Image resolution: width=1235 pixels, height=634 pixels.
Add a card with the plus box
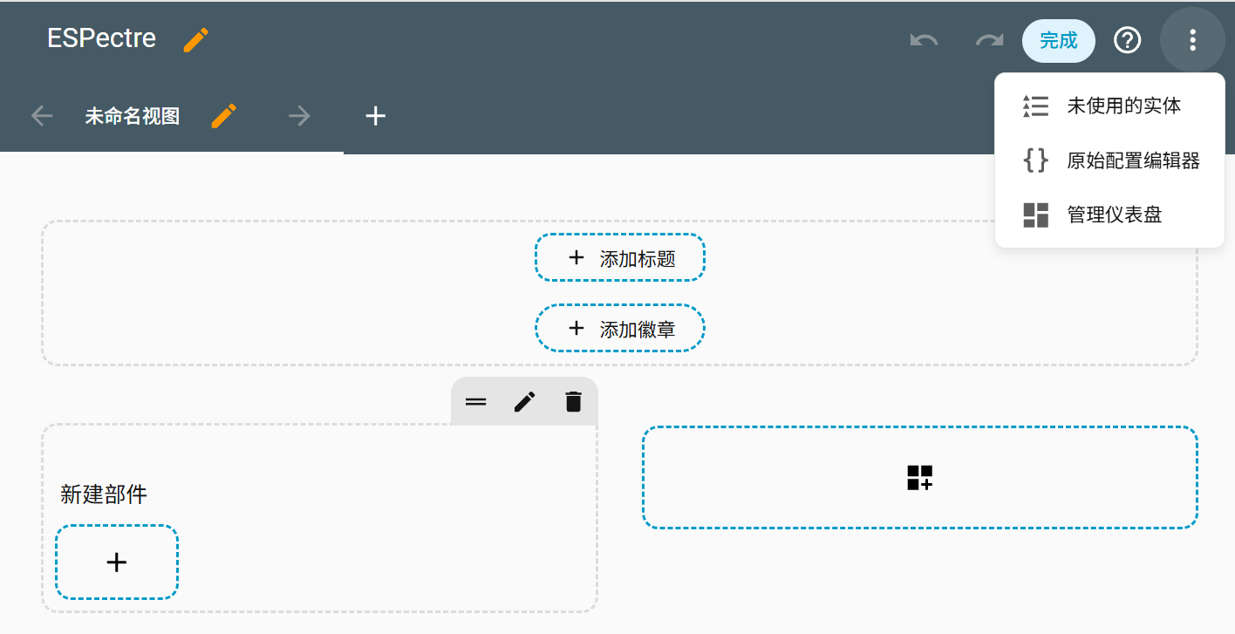pyautogui.click(x=117, y=562)
